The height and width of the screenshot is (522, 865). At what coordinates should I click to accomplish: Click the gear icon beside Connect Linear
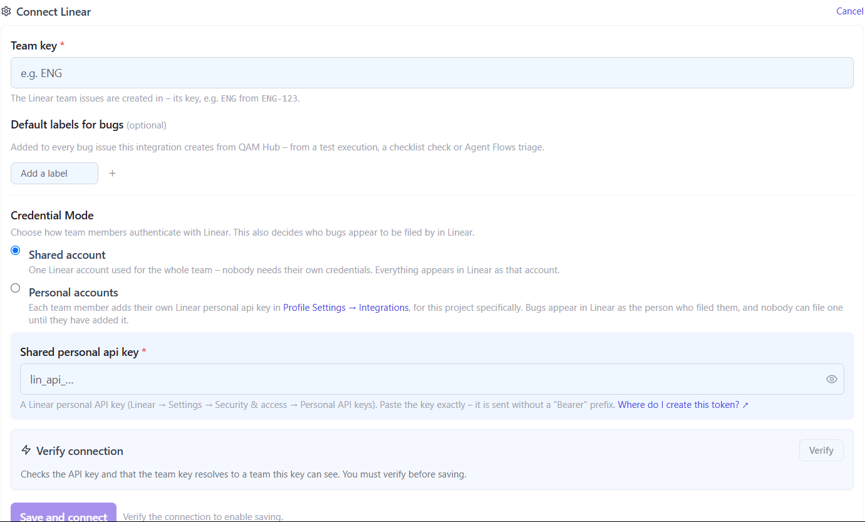click(6, 11)
